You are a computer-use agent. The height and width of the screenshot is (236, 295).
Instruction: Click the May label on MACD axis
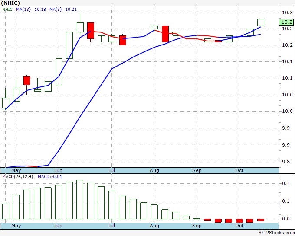[16, 226]
